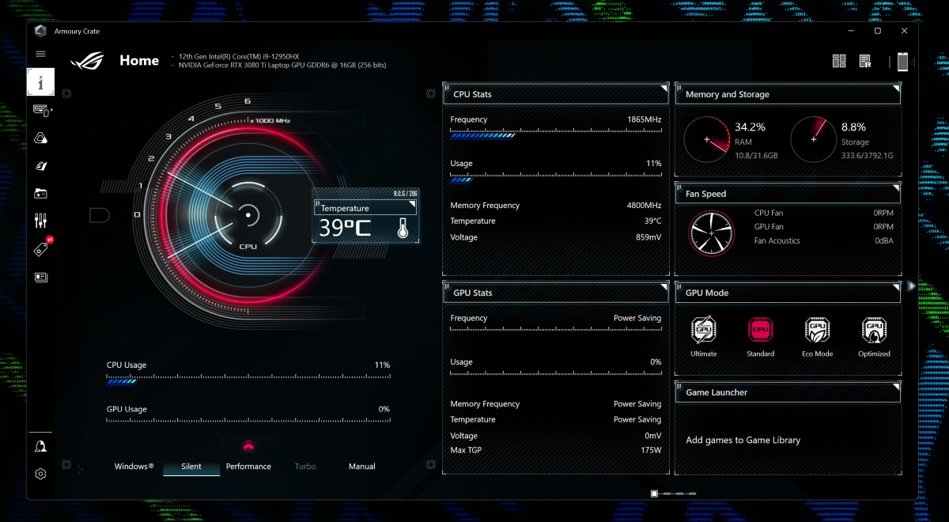Click the right-edge arrow to next page
Viewport: 949px width, 522px height.
912,286
